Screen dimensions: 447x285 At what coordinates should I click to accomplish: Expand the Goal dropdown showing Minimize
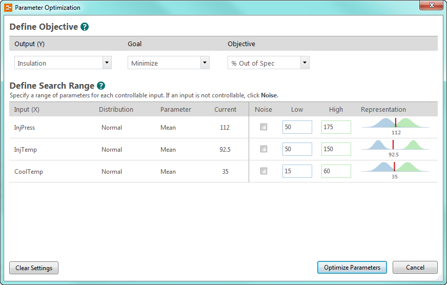tap(205, 63)
